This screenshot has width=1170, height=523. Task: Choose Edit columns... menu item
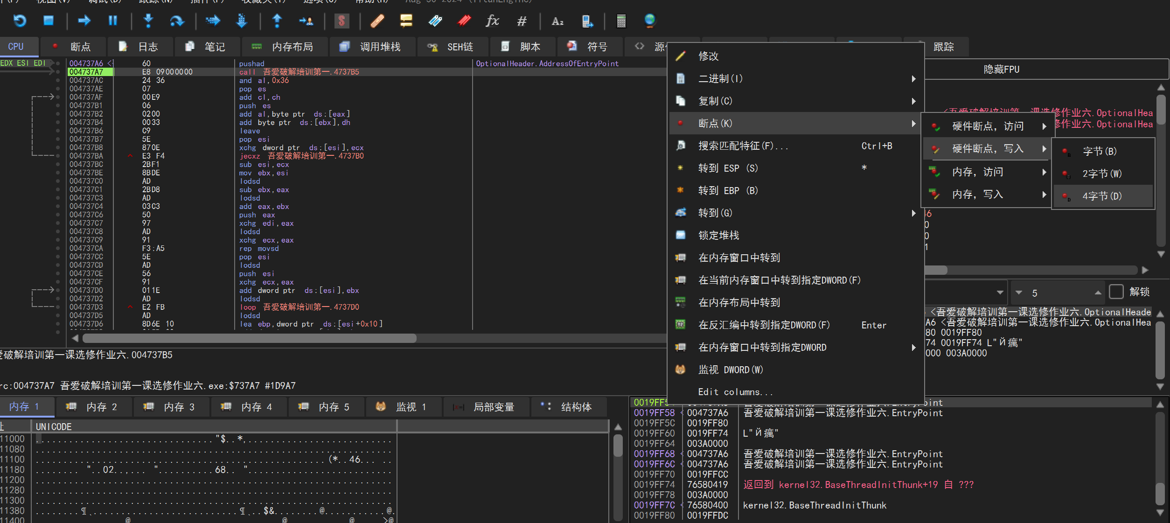(x=796, y=392)
